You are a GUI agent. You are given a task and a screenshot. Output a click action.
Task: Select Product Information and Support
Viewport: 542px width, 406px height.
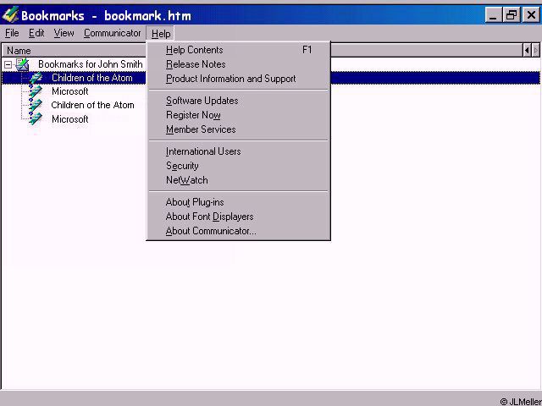pos(239,79)
